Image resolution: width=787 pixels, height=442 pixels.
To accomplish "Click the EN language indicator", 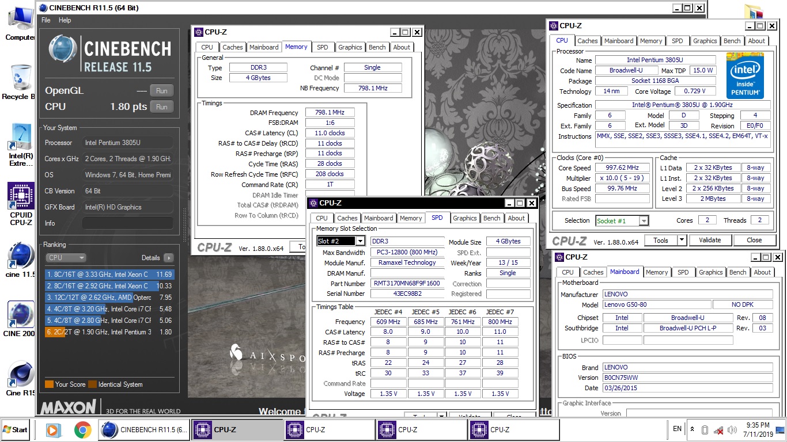I will 677,429.
